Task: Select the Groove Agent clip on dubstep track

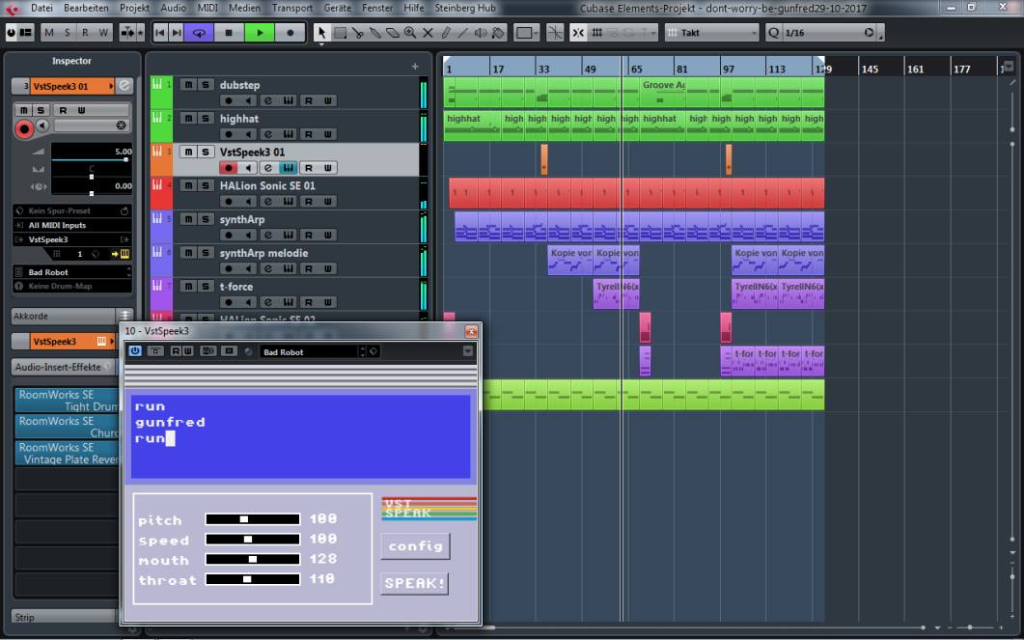Action: 663,92
